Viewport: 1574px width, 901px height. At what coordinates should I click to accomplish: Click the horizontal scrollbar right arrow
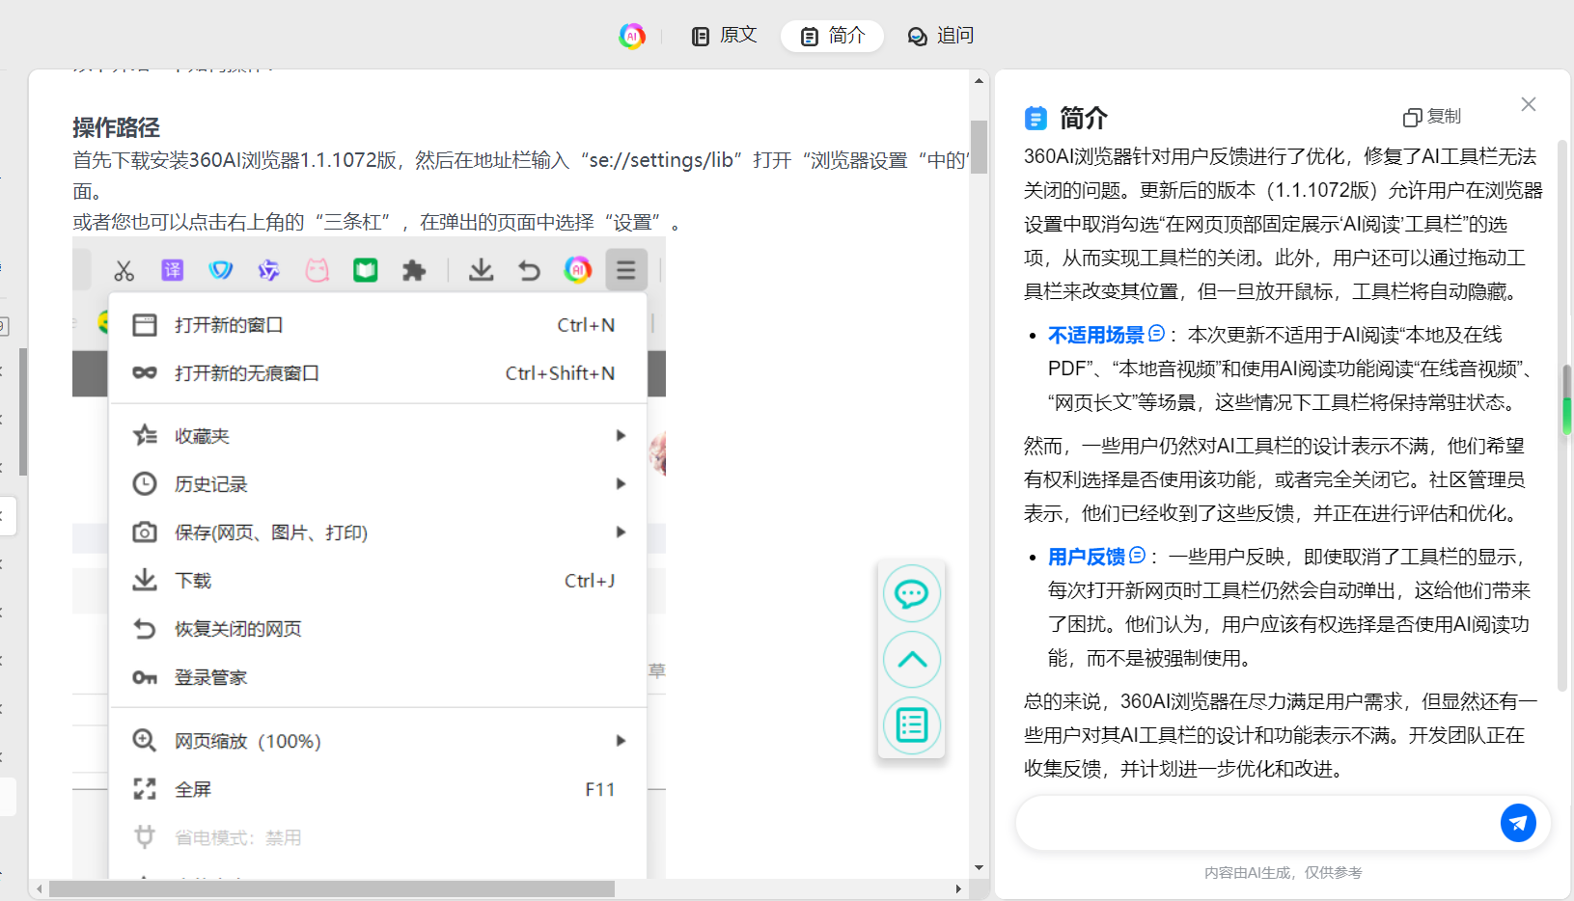[958, 888]
